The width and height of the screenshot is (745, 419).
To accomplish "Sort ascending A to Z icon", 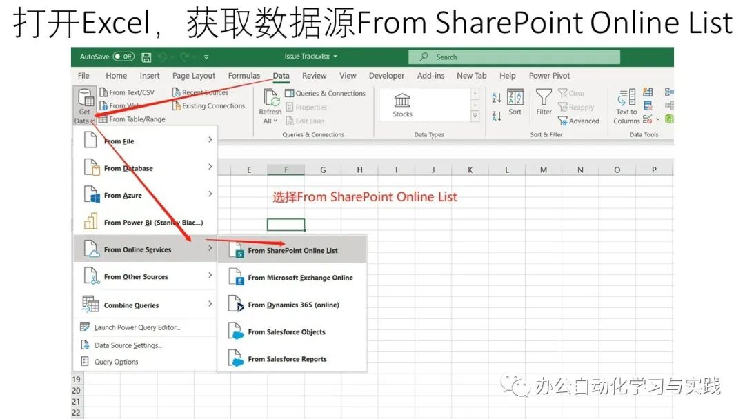I will 497,98.
